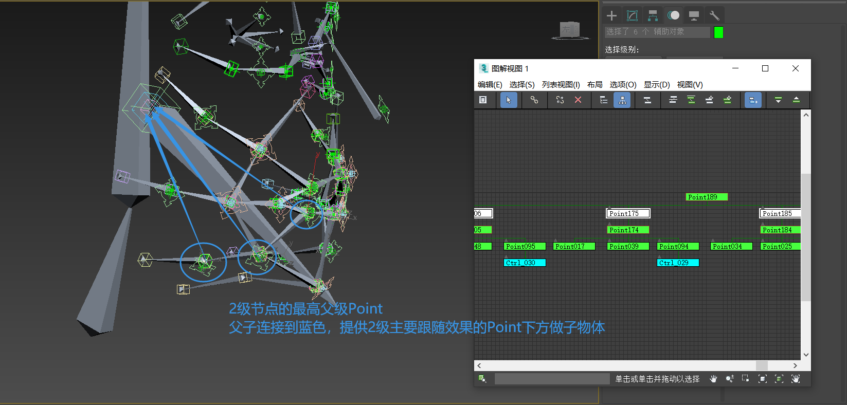This screenshot has width=847, height=405.
Task: Select the Point185 node
Action: (x=781, y=213)
